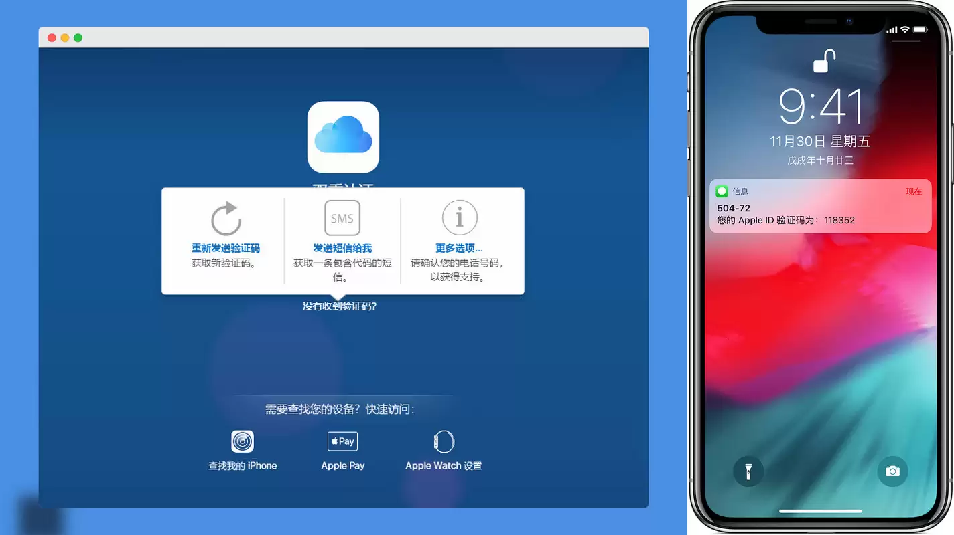Click the 查找我的 iPhone label
Image resolution: width=954 pixels, height=535 pixels.
pyautogui.click(x=243, y=465)
